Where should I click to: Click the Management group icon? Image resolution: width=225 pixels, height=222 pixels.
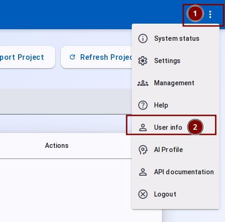tap(143, 83)
